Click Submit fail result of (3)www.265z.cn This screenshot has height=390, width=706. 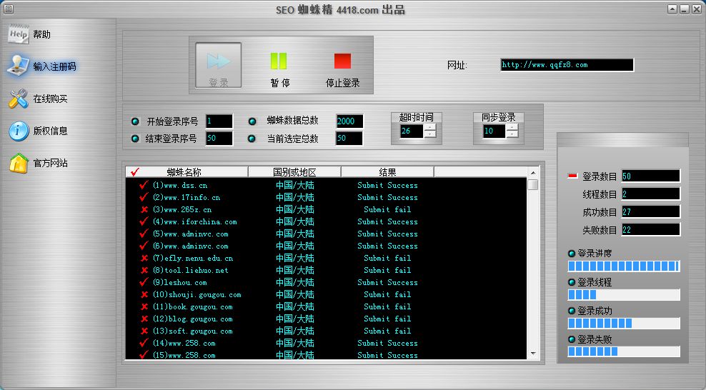tap(387, 209)
